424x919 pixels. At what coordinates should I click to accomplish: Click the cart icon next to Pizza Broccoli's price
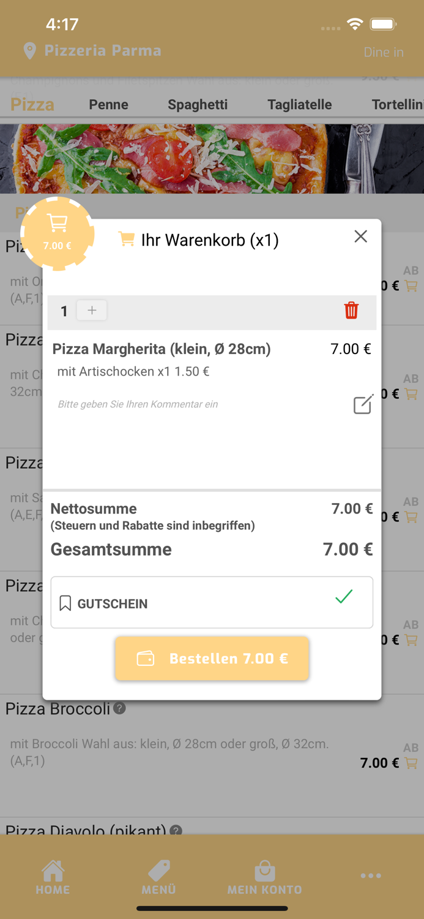412,763
